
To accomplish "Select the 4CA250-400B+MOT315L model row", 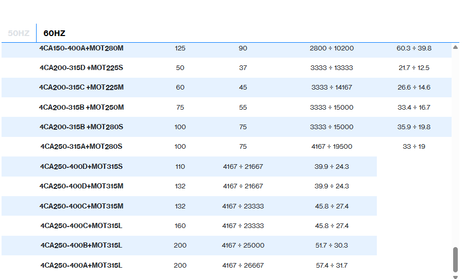I will pyautogui.click(x=81, y=246).
